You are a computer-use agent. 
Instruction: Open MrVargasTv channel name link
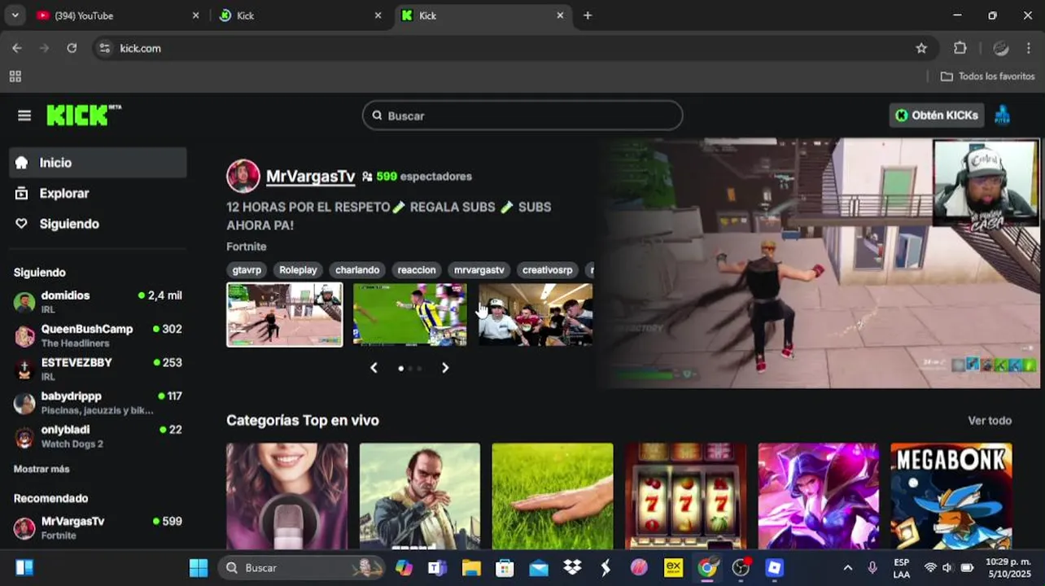pos(310,176)
